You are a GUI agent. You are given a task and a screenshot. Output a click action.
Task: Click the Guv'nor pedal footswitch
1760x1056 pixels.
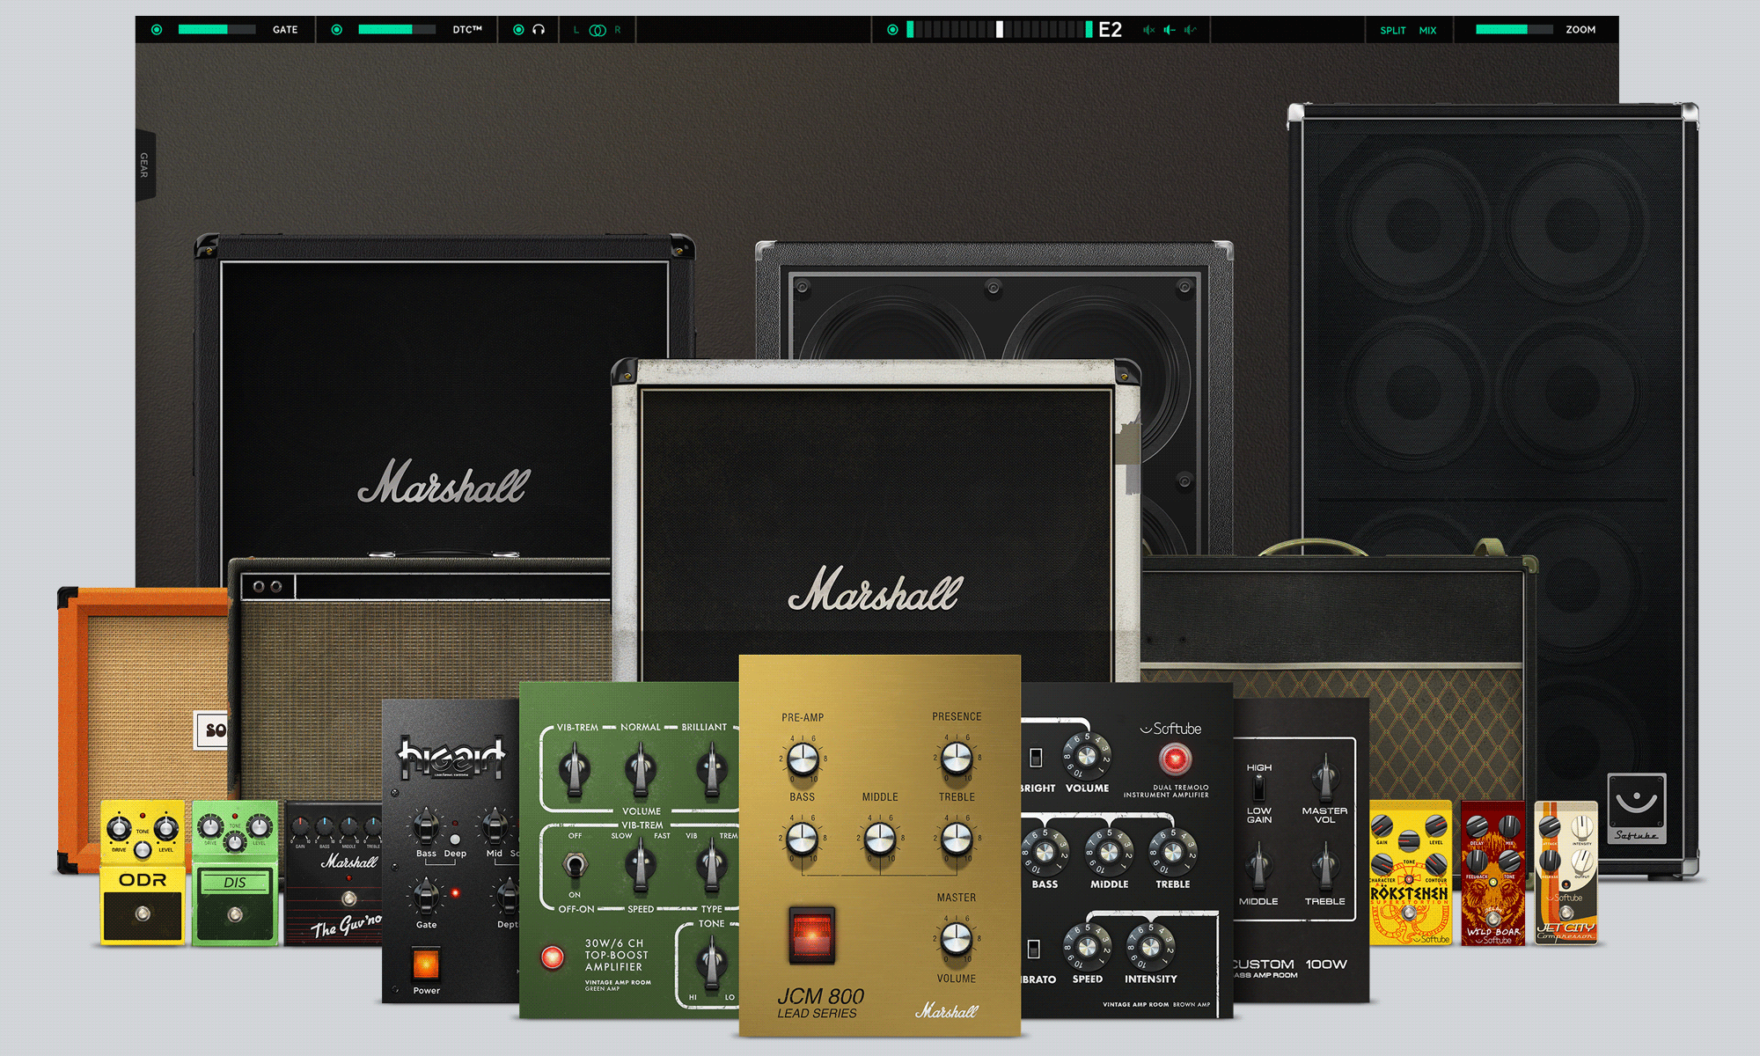click(349, 898)
